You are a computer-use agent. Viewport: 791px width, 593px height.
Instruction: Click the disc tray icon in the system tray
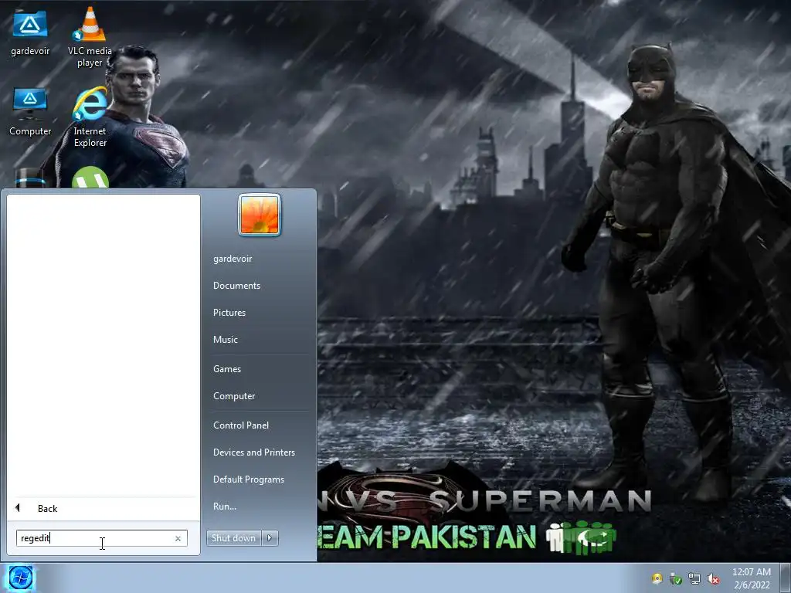pos(657,579)
